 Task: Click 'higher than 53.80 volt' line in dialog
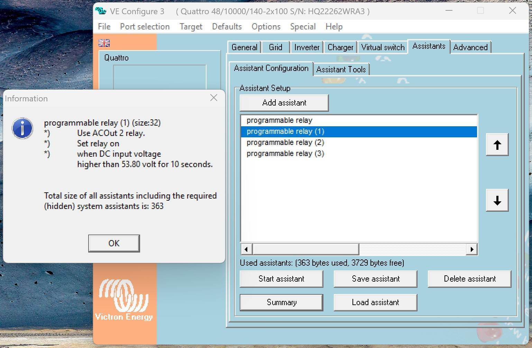[x=145, y=164]
